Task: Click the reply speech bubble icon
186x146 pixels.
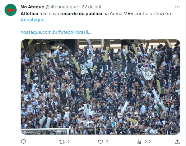Action: [23, 142]
